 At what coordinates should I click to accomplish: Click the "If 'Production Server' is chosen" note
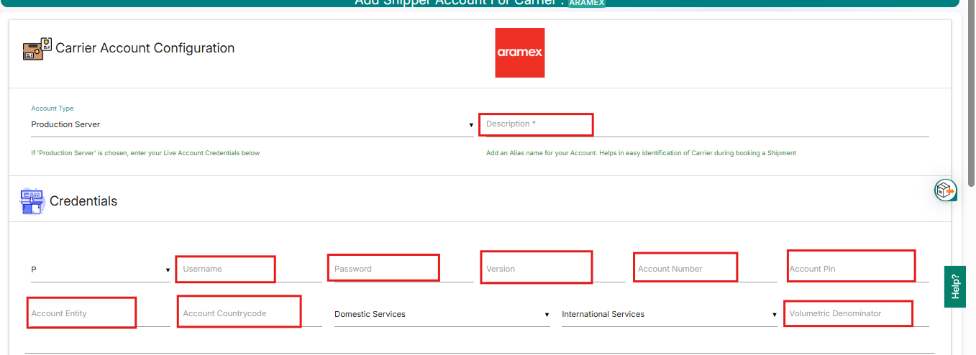145,153
